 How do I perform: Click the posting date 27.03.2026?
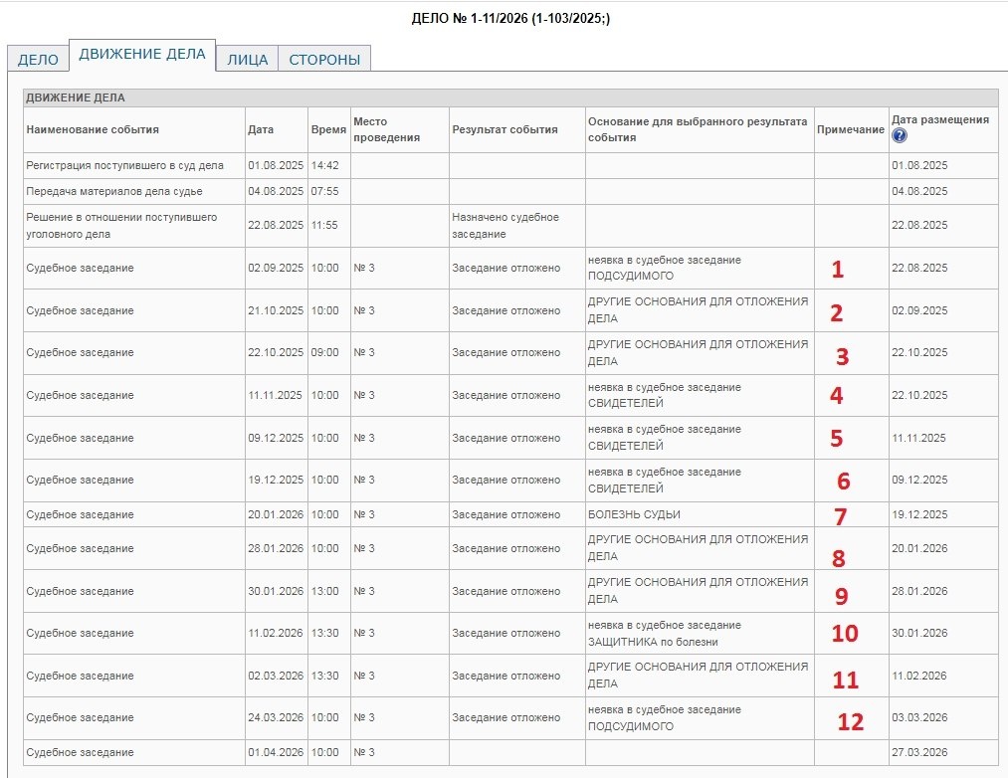(x=919, y=752)
